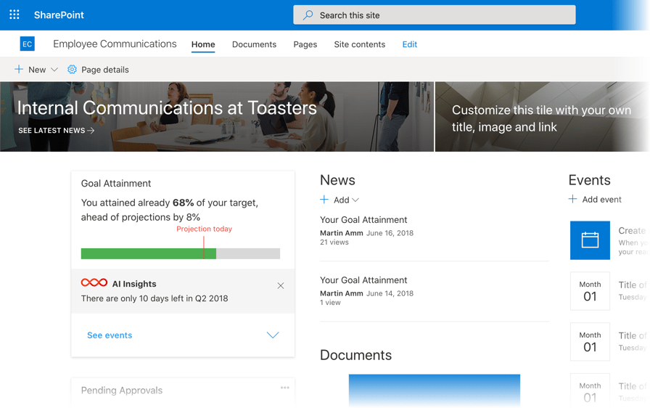
Task: Click the See events link
Action: [x=110, y=335]
